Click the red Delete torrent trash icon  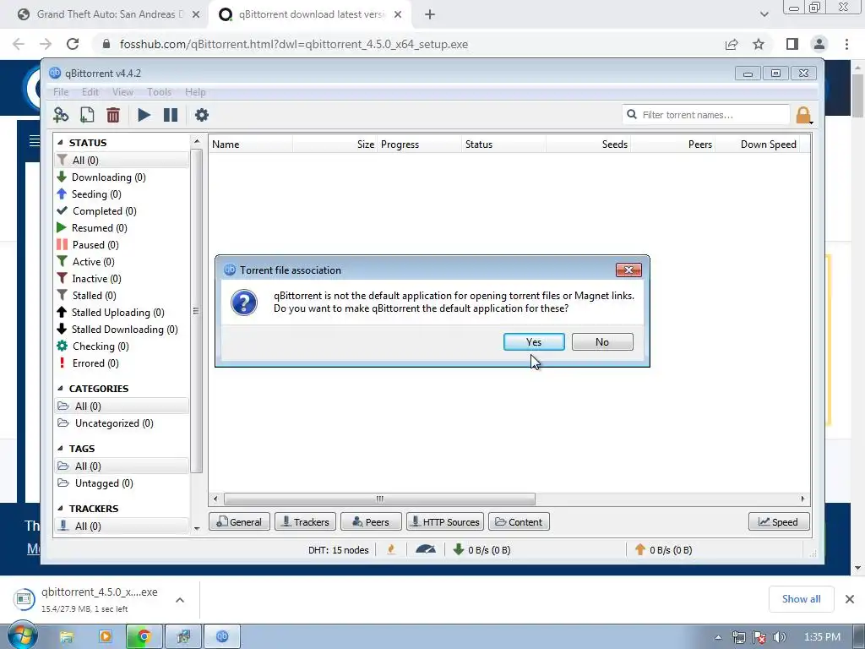(113, 115)
